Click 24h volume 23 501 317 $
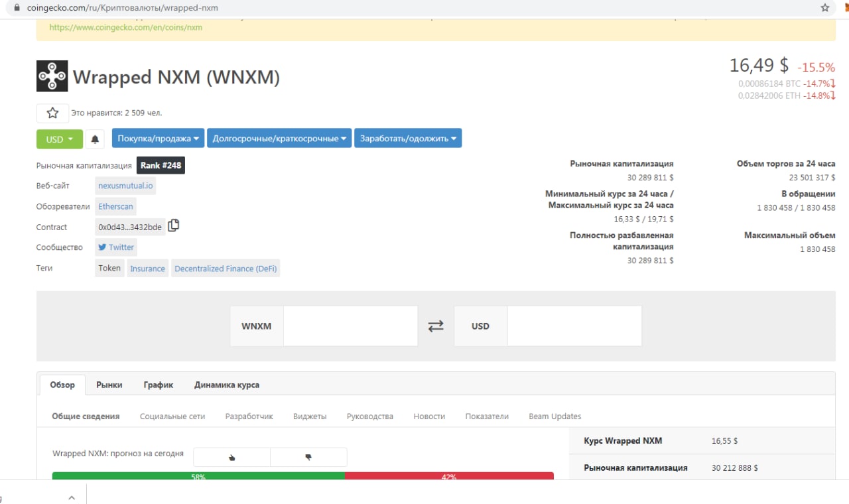Image resolution: width=849 pixels, height=504 pixels. [812, 178]
